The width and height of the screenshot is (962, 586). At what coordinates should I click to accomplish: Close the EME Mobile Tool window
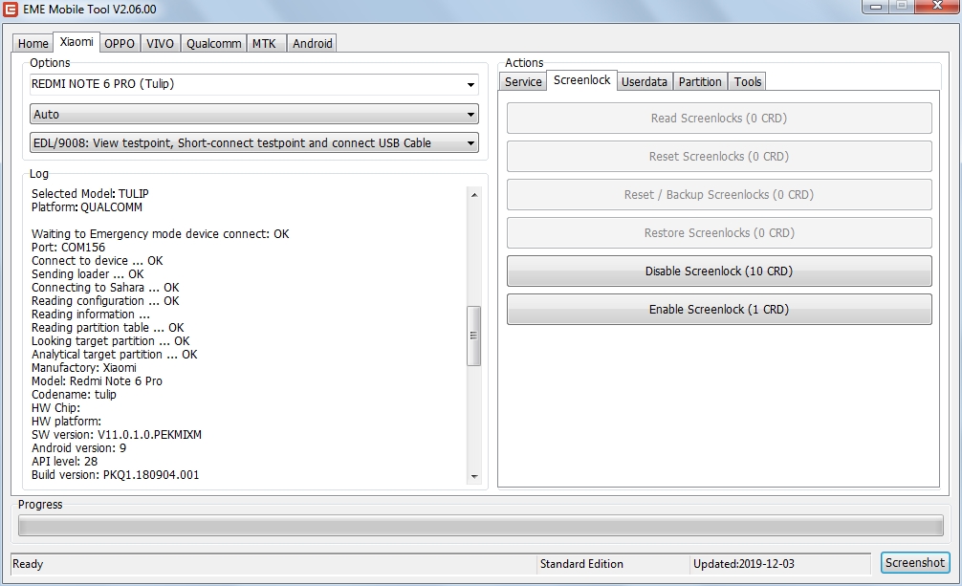click(937, 6)
